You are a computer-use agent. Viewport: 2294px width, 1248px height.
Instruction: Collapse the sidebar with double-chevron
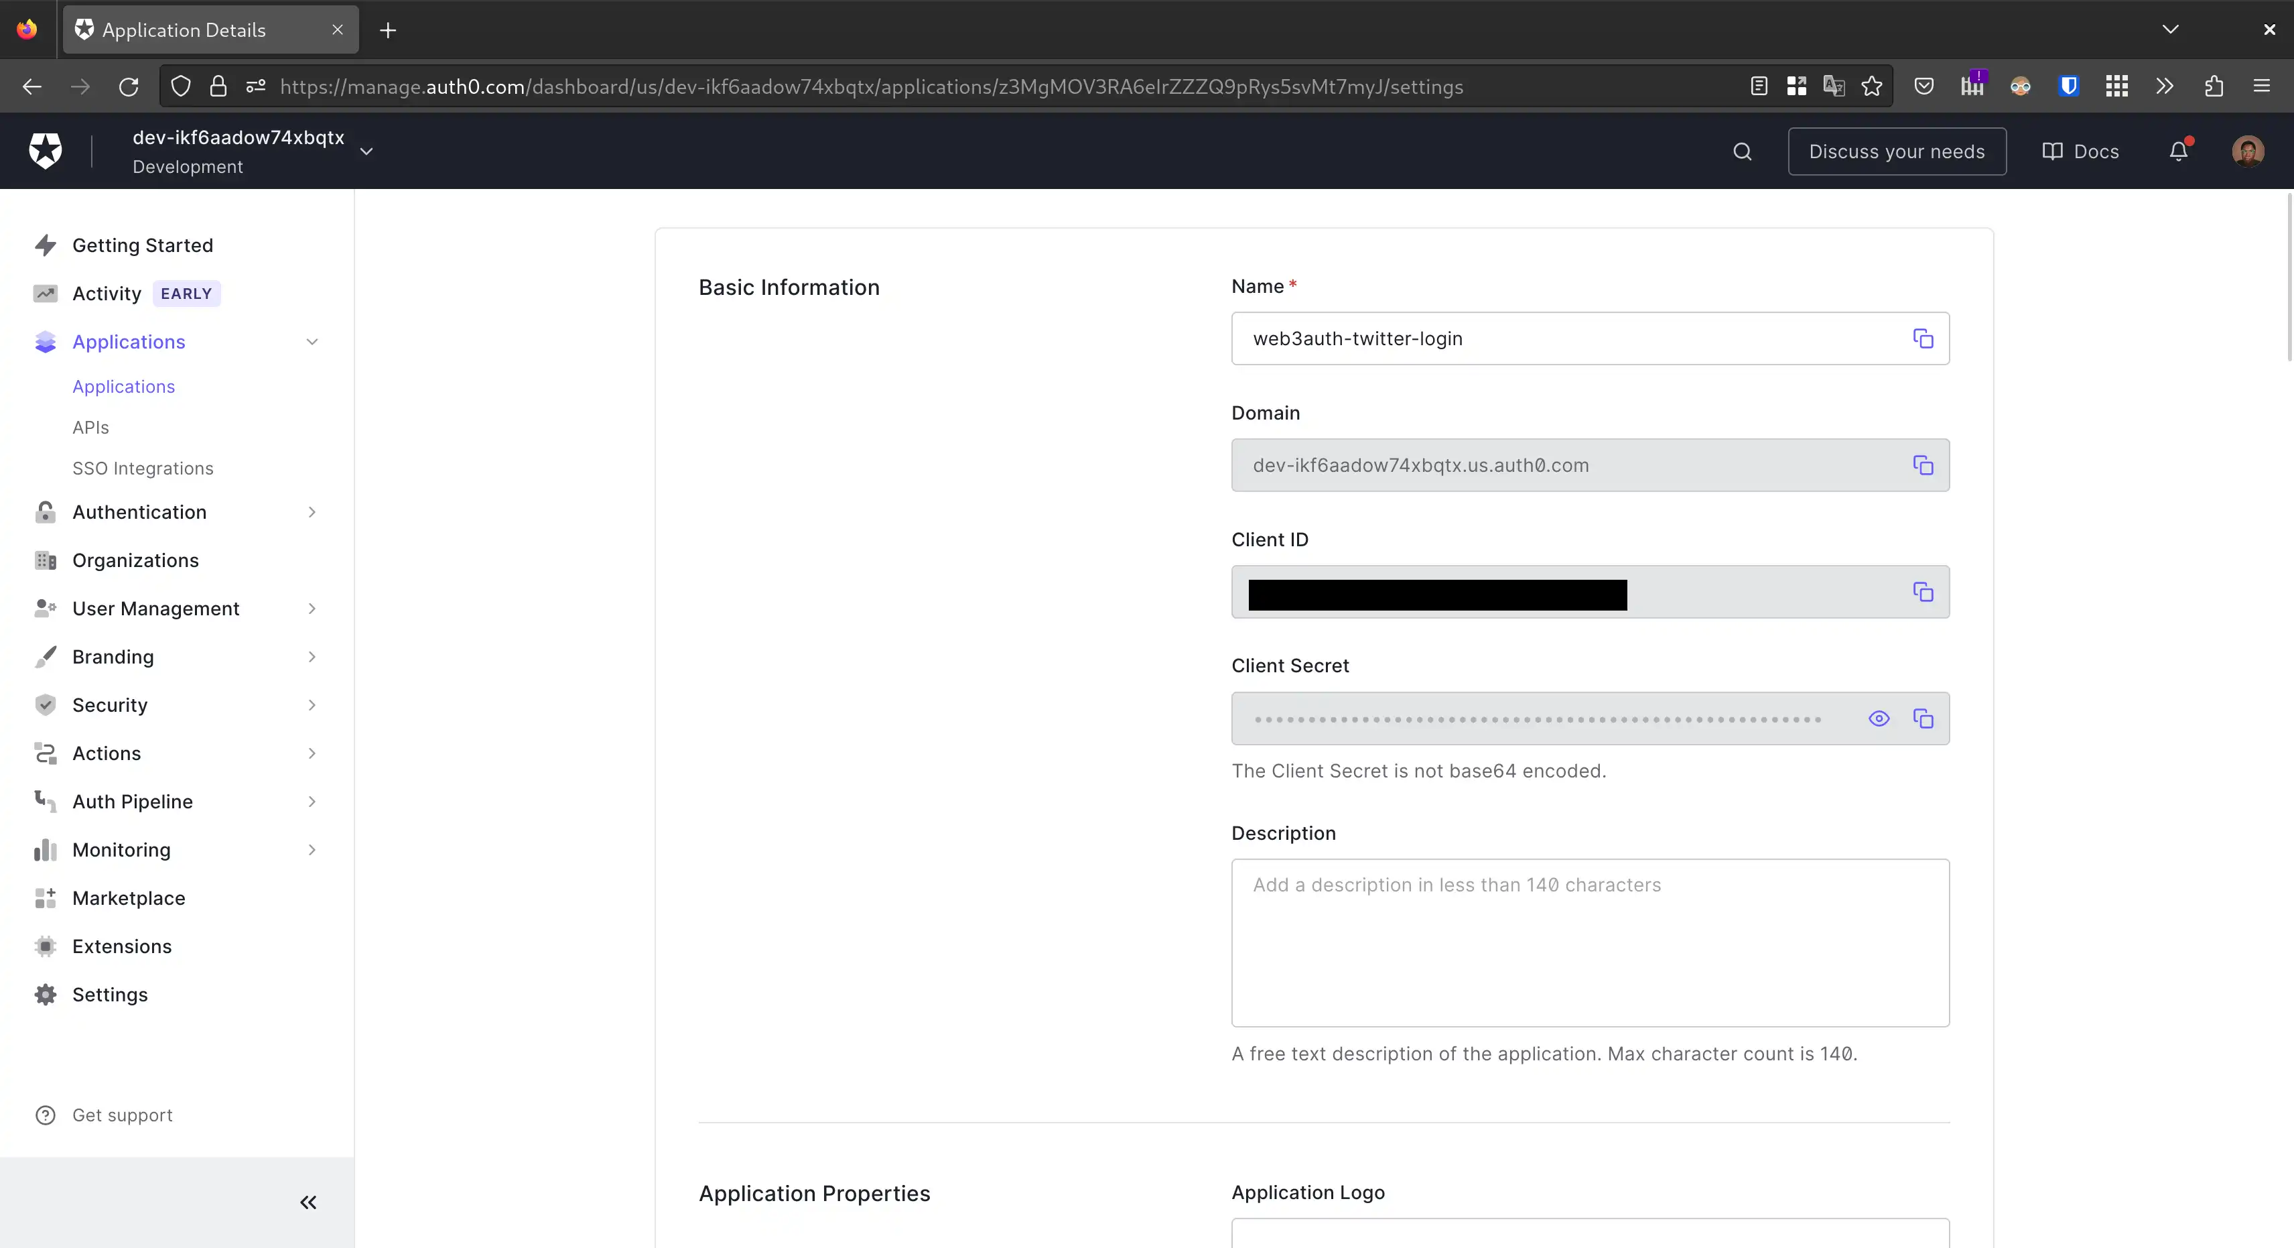coord(308,1202)
